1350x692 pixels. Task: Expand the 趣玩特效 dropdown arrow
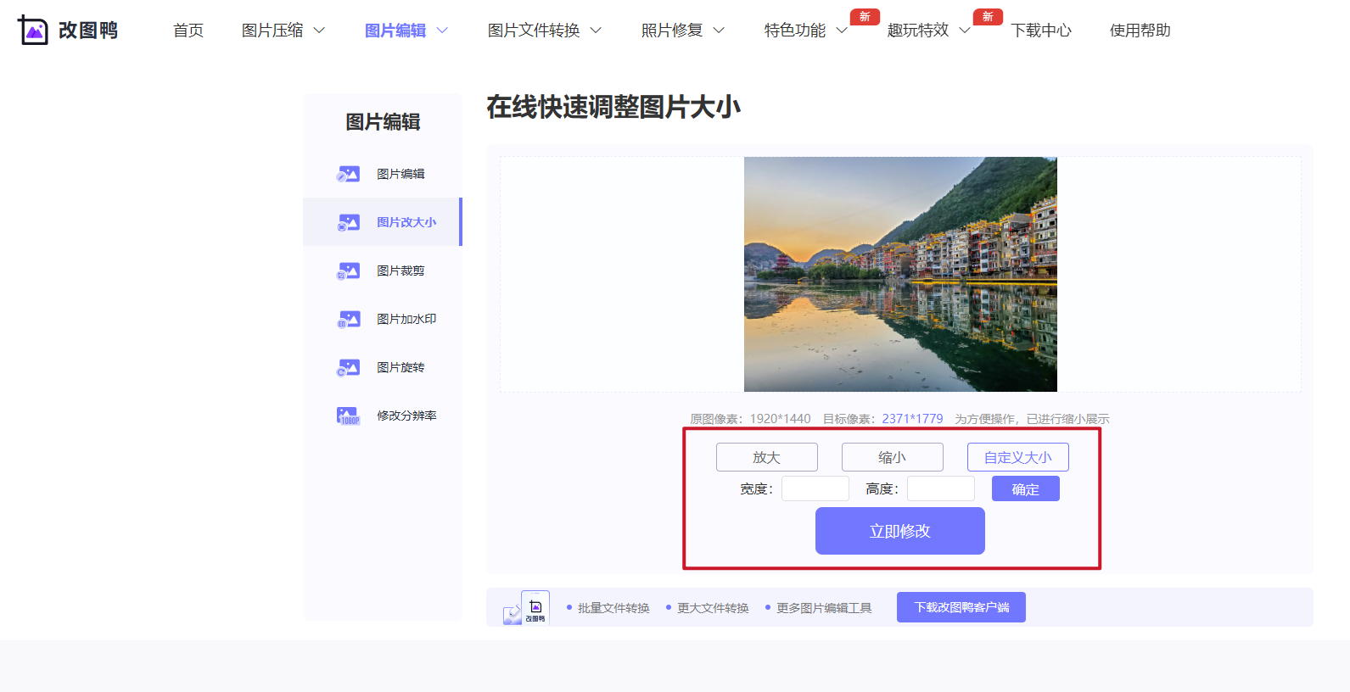[965, 31]
